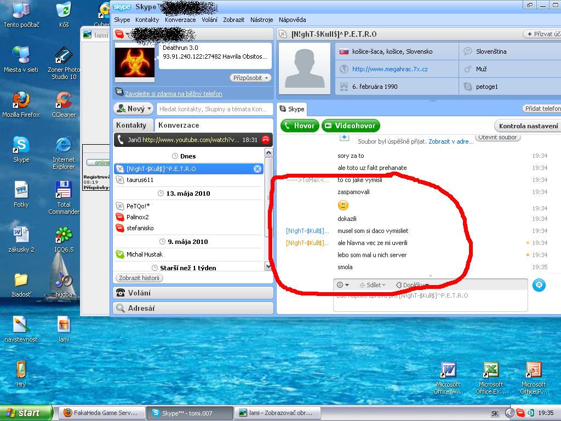The height and width of the screenshot is (421, 561).
Task: Open the žiadosť folder icon
Action: [21, 285]
